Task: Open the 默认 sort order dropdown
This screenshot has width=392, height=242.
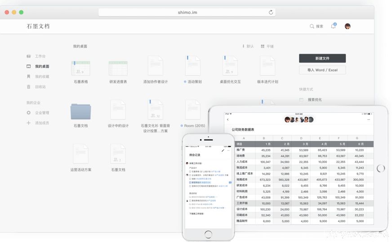Action: pos(248,46)
